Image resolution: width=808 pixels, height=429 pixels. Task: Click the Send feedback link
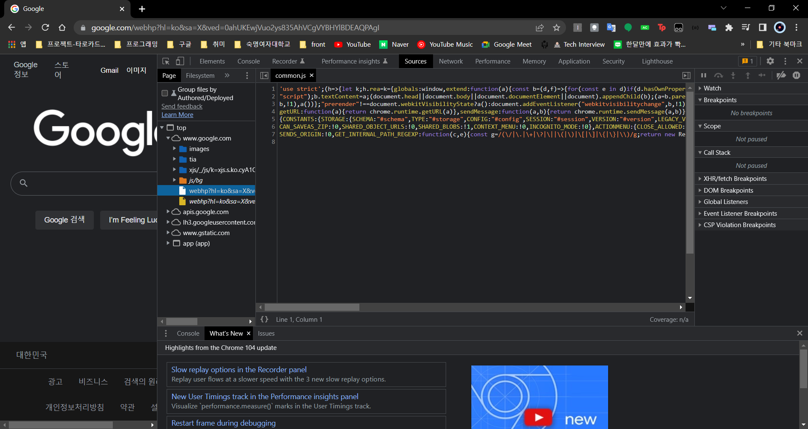coord(182,106)
